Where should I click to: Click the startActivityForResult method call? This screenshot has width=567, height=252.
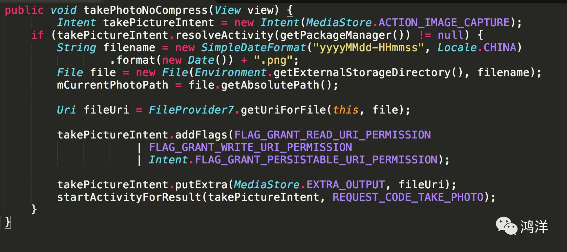coord(129,197)
